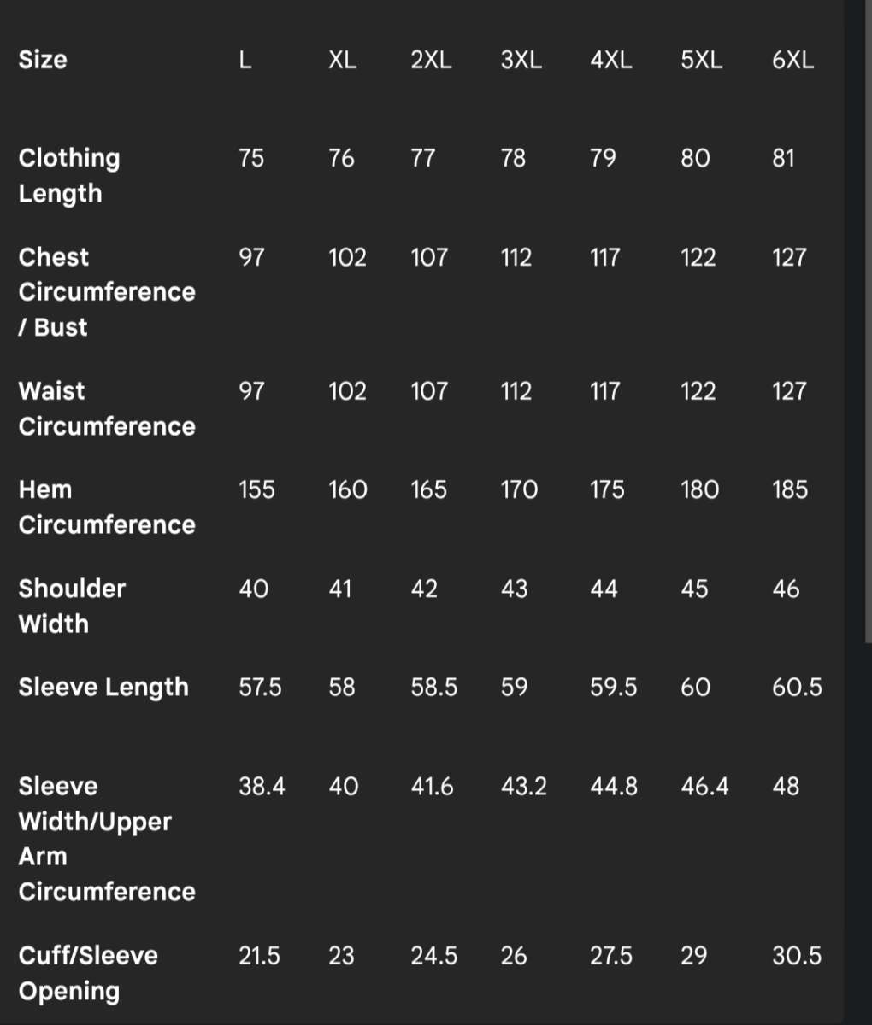
Task: Select the Hem Circumference value 170
Action: point(519,489)
